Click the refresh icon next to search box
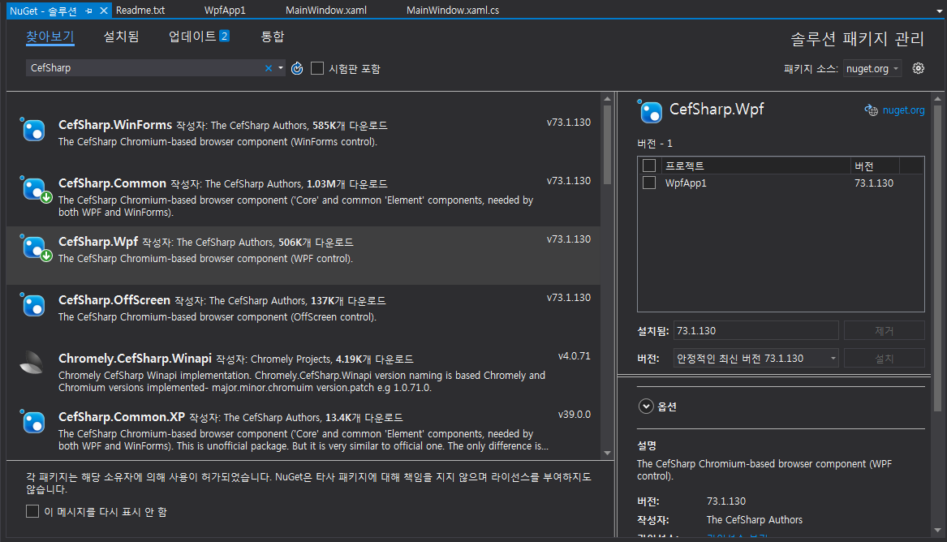 click(x=297, y=68)
